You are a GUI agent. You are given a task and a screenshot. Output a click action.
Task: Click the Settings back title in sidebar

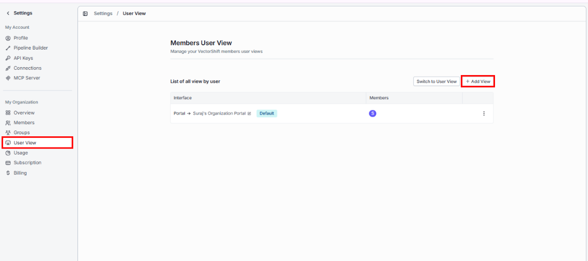pyautogui.click(x=23, y=13)
